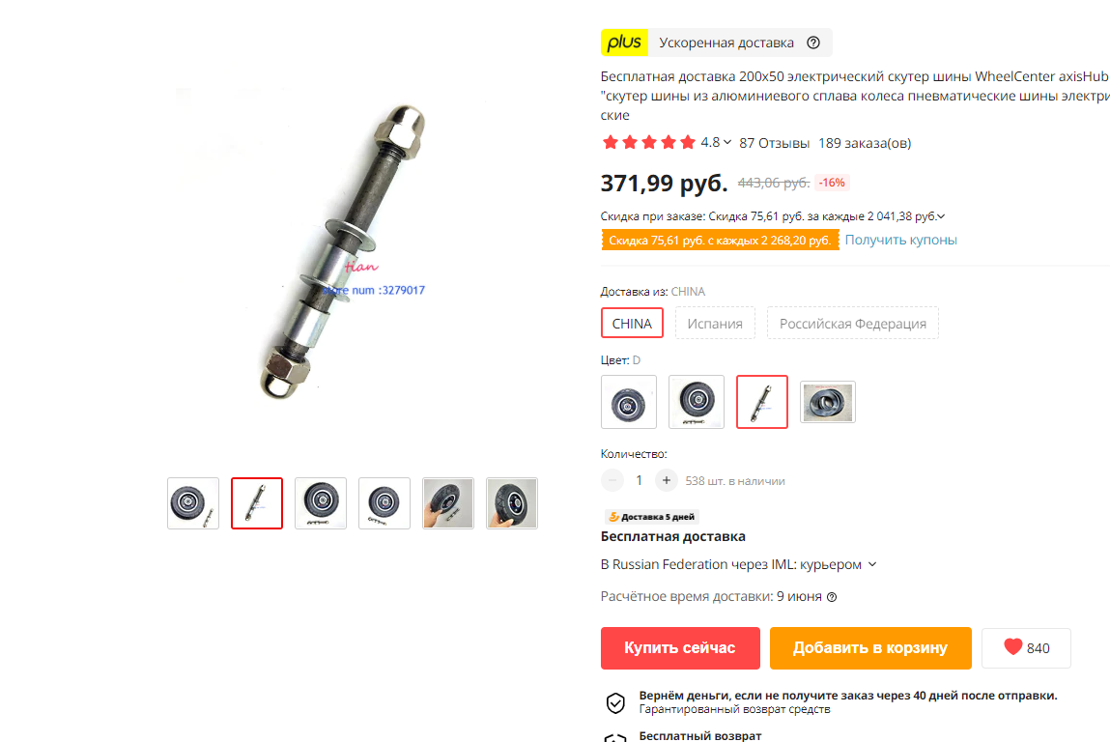Click the five red rating stars
Image resolution: width=1110 pixels, height=742 pixels.
648,142
